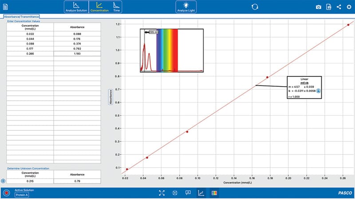This screenshot has height=199, width=355.
Task: Toggle the linear curve fit tool
Action: click(201, 193)
